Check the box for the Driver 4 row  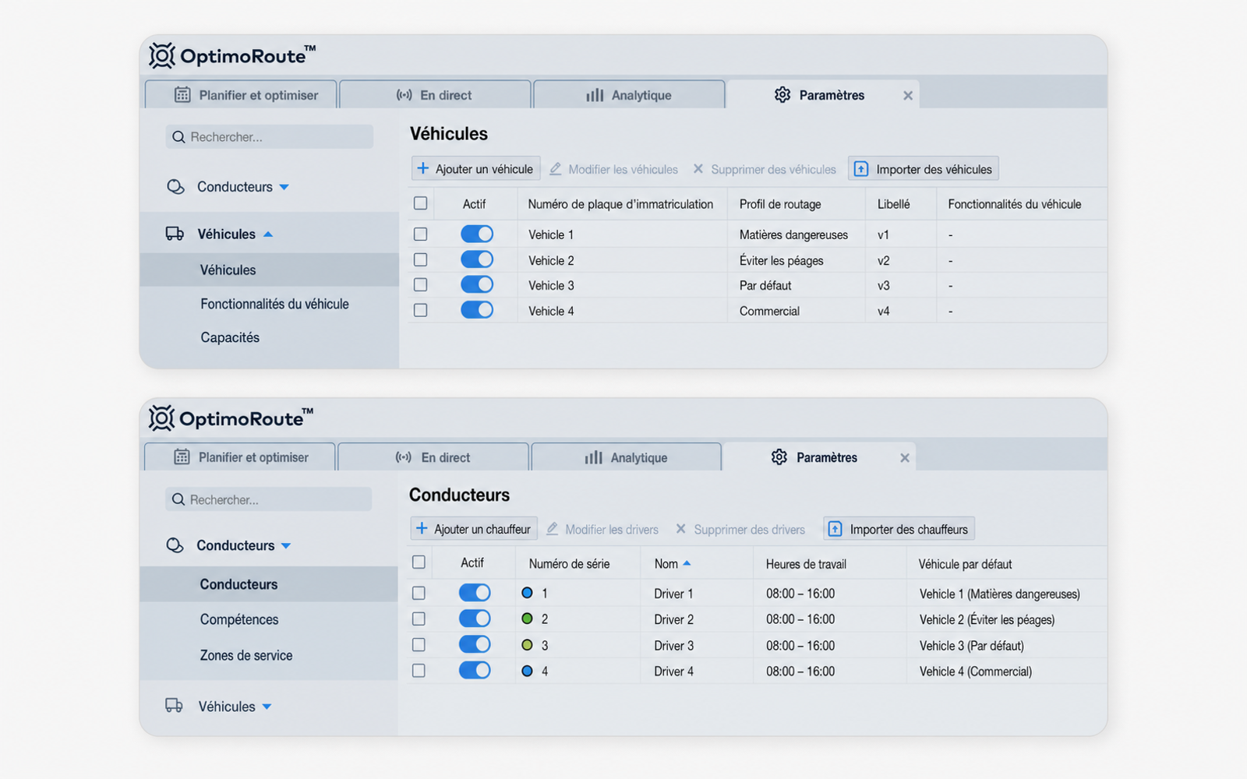pos(419,671)
